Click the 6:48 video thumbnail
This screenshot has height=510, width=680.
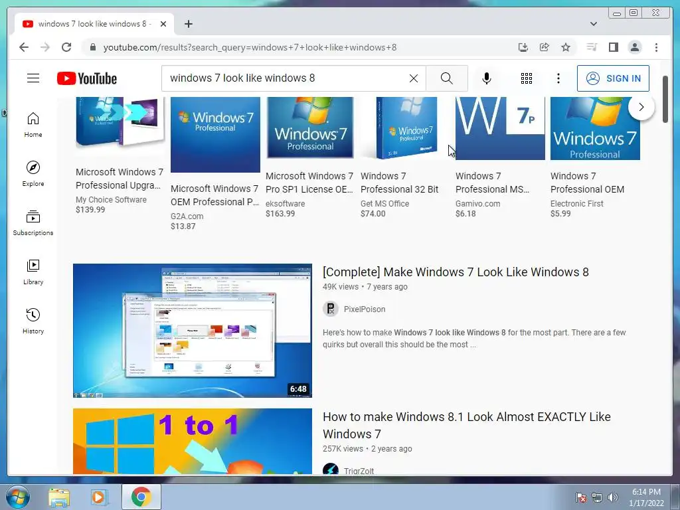tap(192, 331)
